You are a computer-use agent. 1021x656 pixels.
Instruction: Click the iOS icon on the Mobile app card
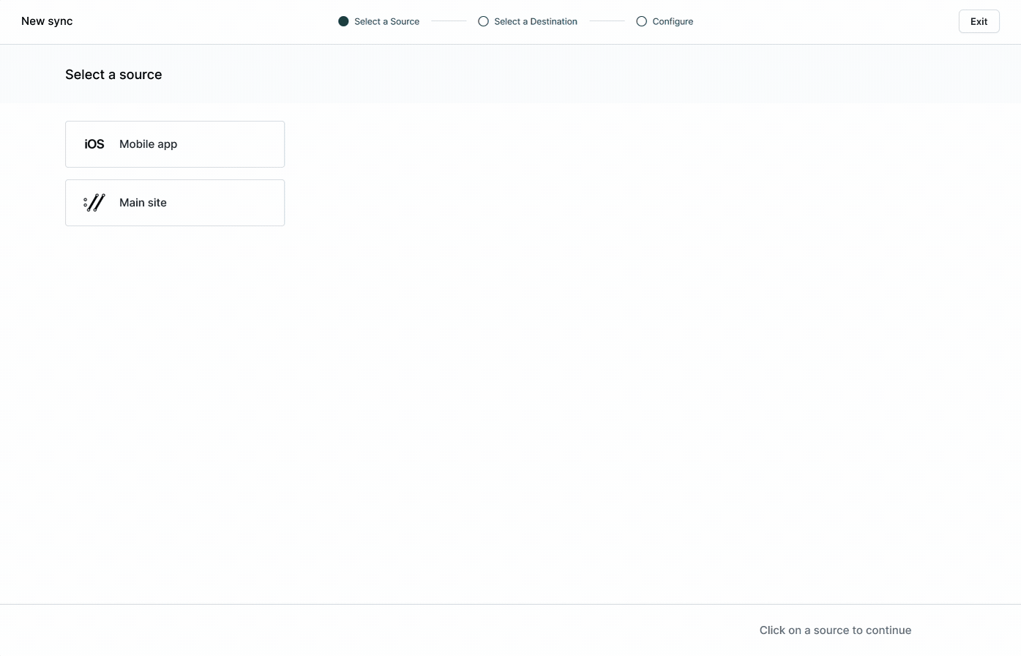click(x=94, y=143)
